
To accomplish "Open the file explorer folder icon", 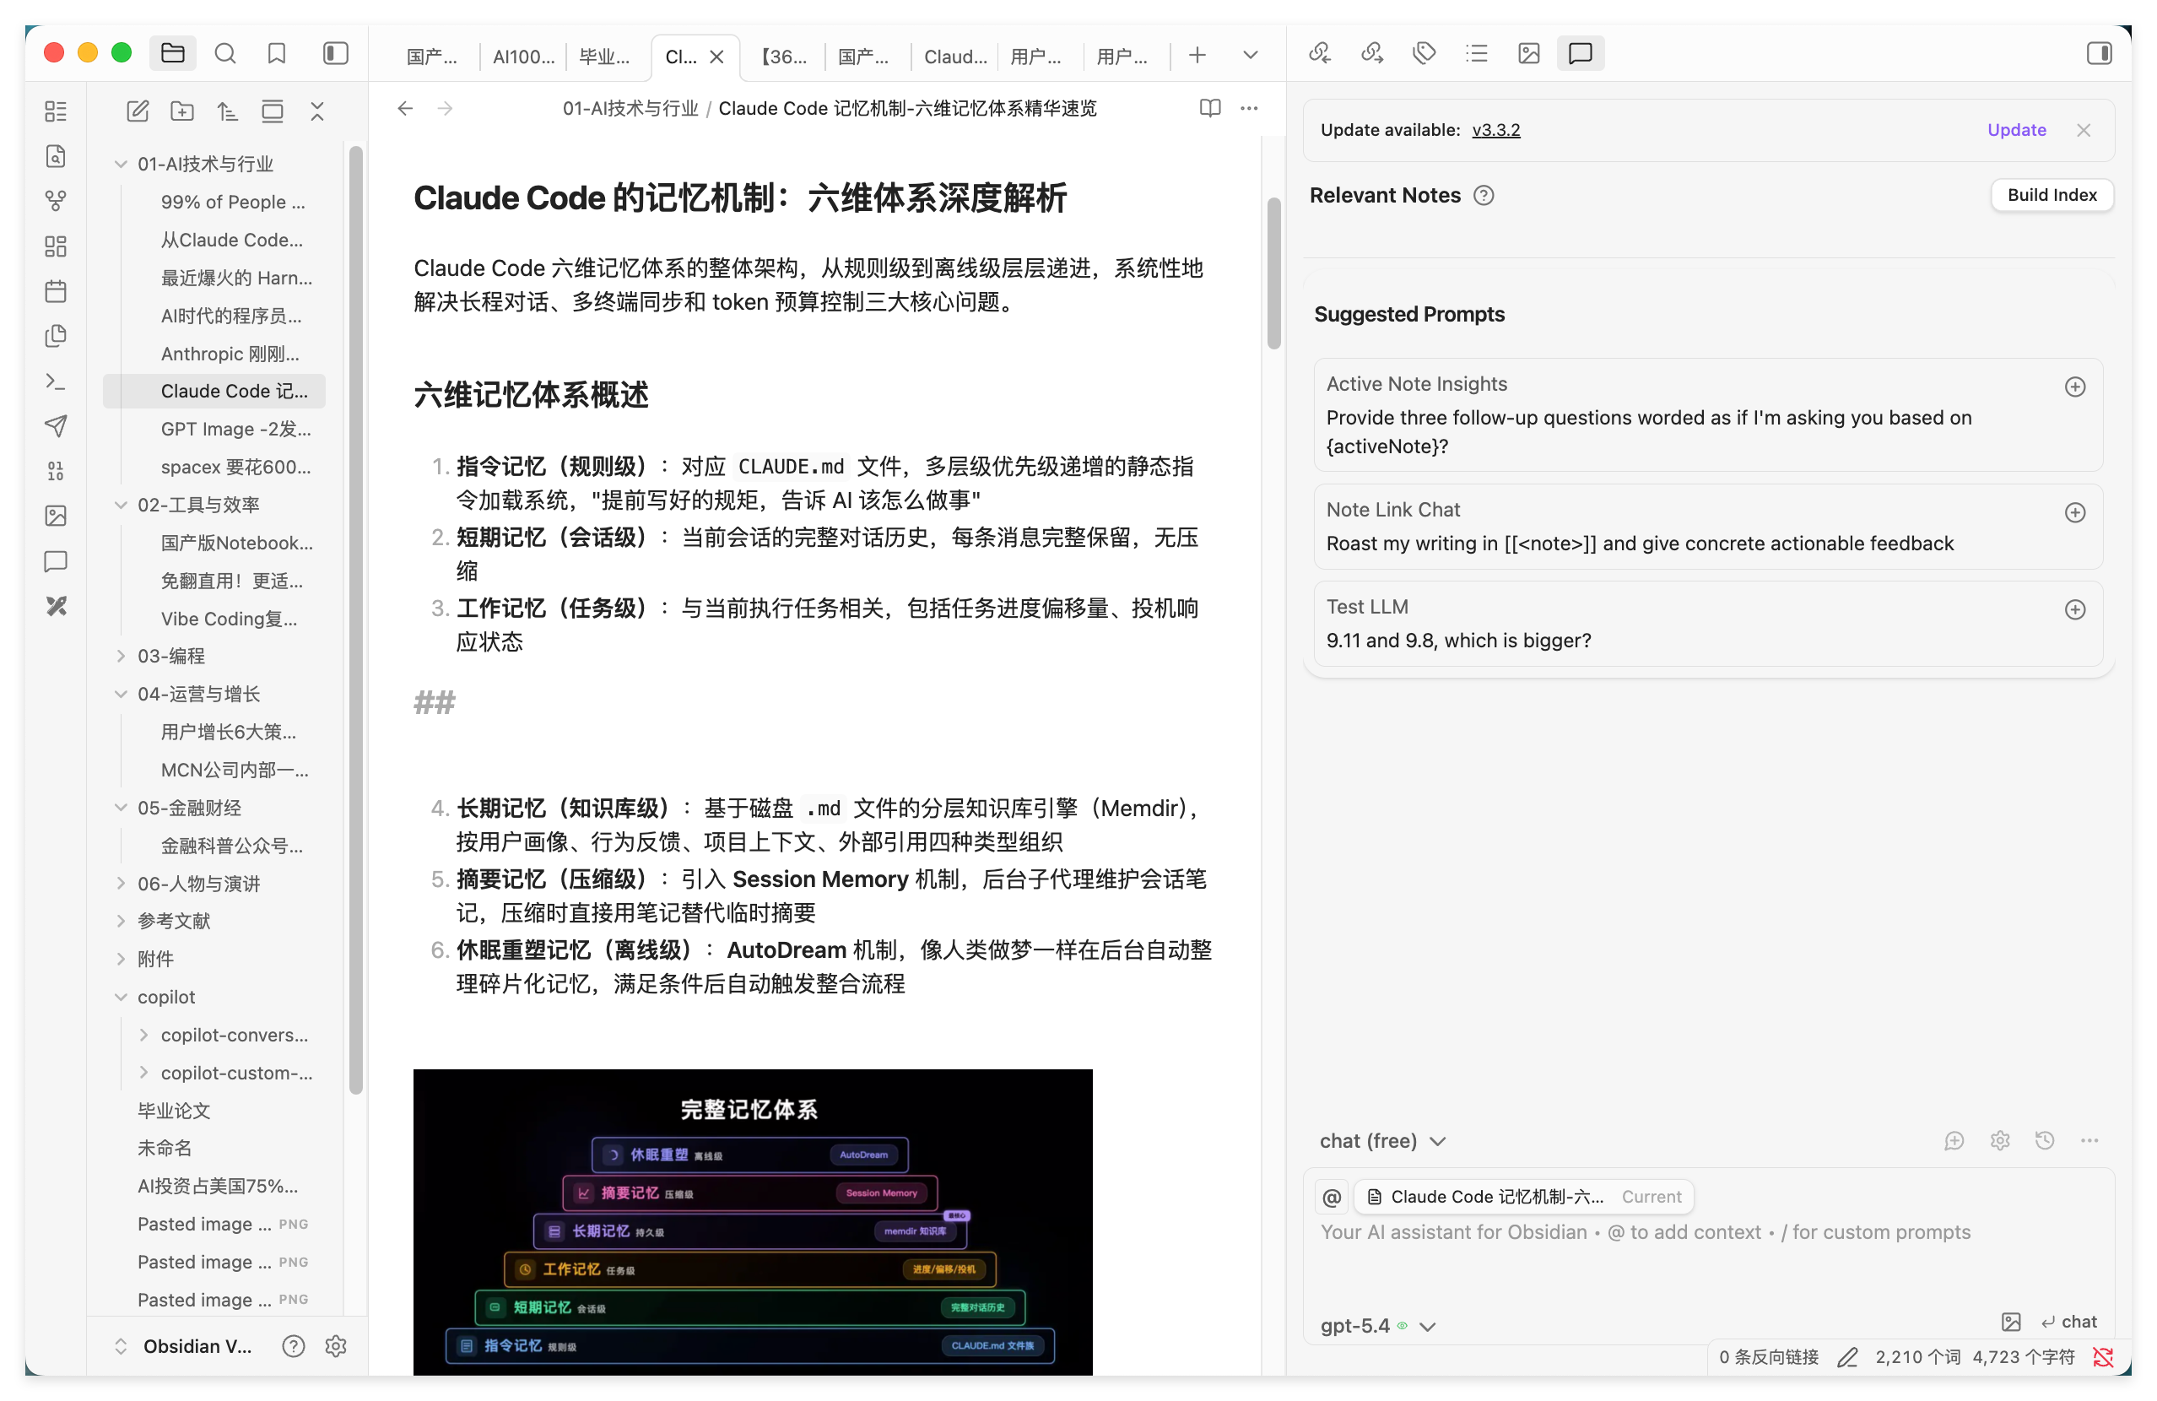I will 172,53.
